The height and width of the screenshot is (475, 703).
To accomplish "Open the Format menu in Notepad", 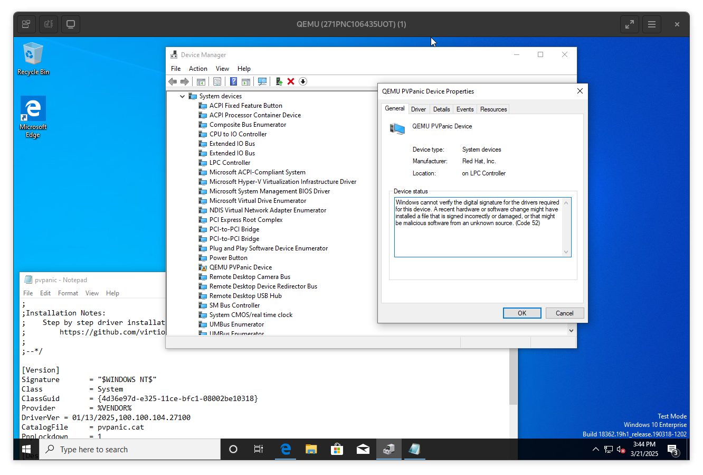I will click(68, 293).
